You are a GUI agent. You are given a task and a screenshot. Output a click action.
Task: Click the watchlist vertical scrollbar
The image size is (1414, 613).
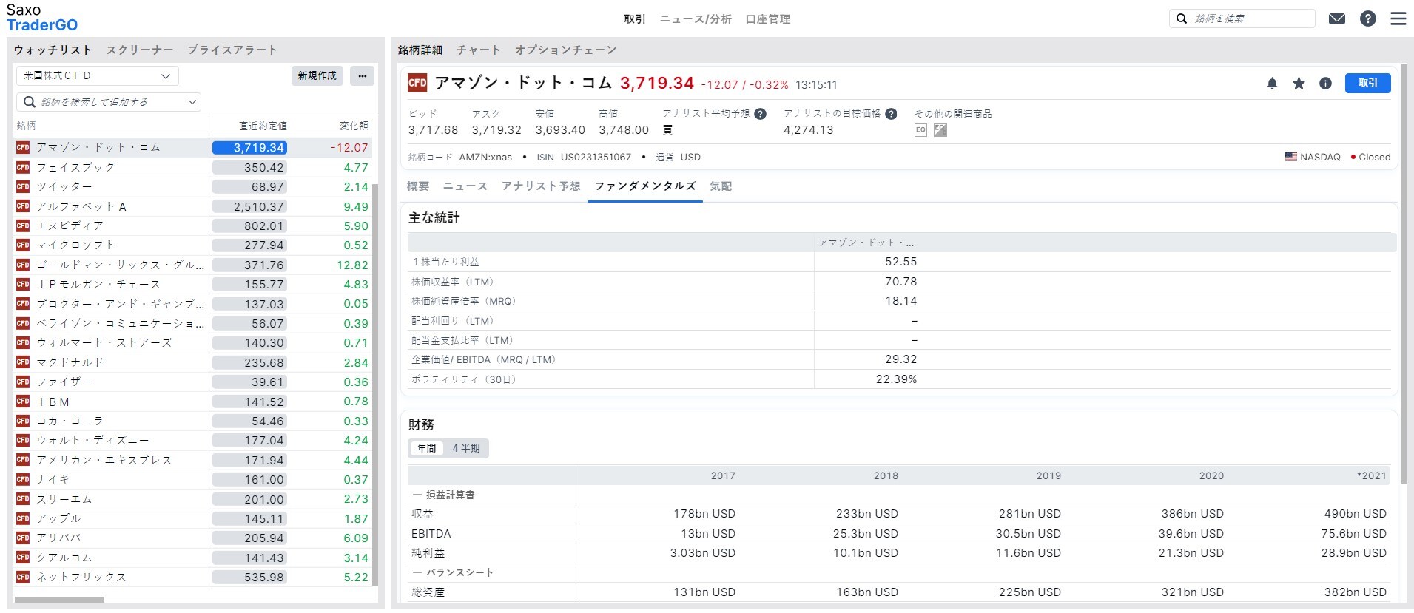374,385
